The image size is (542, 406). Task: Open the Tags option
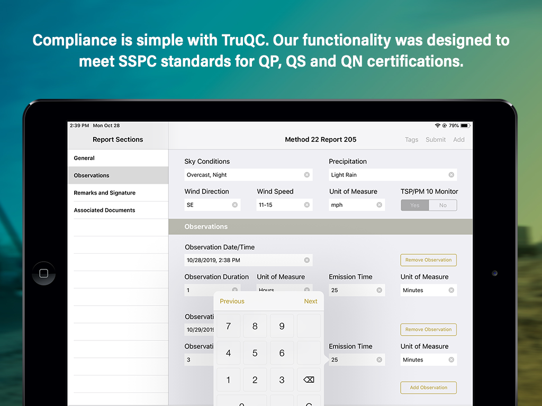coord(411,140)
